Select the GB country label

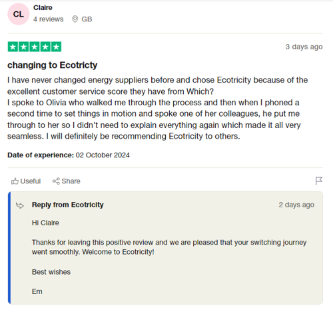click(87, 19)
